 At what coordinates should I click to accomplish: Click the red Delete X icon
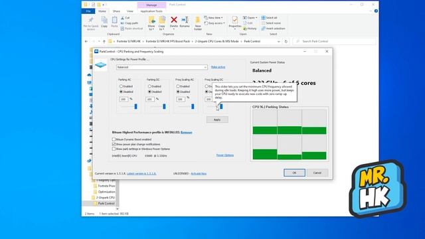(x=174, y=19)
